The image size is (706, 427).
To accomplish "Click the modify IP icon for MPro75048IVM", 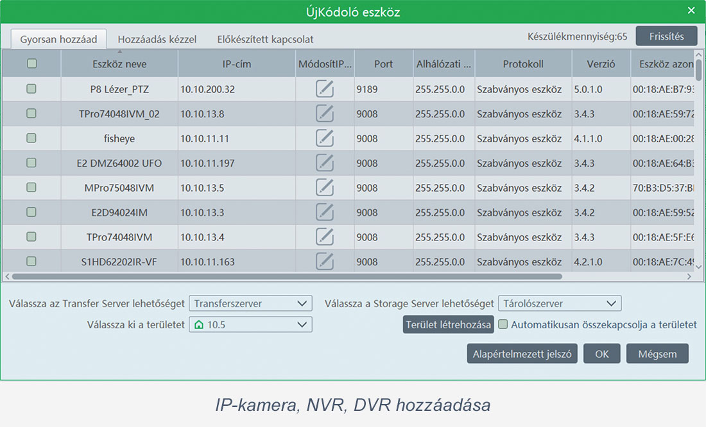I will (325, 188).
